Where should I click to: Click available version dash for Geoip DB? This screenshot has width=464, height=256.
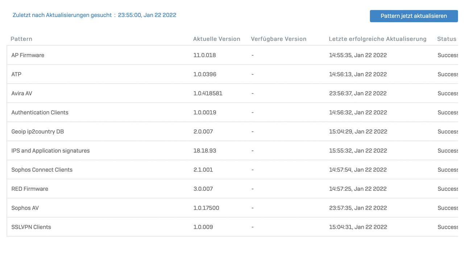(253, 132)
